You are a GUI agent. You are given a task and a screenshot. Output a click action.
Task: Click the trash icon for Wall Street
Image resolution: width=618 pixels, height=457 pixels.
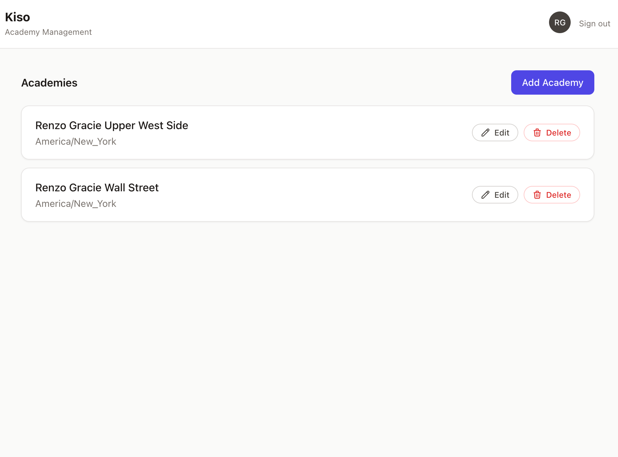(537, 195)
